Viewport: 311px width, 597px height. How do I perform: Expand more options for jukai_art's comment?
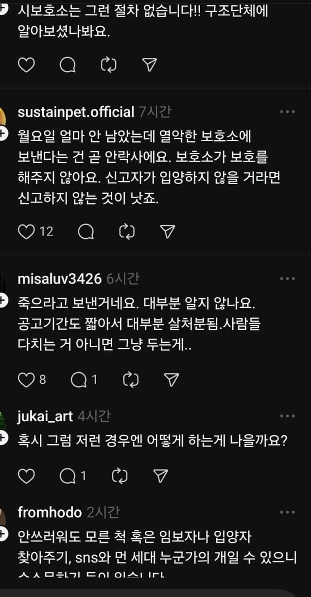(287, 416)
